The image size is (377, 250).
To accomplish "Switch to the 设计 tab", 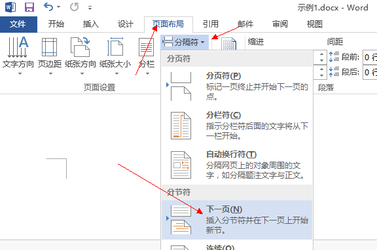I will point(125,24).
